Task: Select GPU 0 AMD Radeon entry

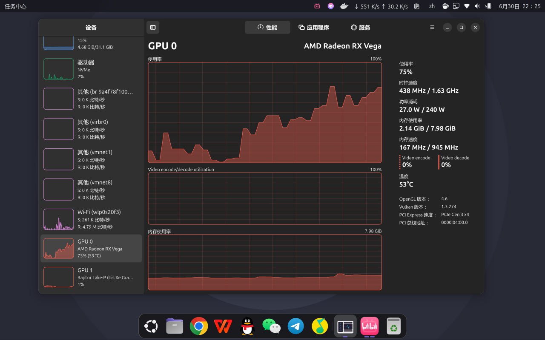Action: [x=91, y=249]
